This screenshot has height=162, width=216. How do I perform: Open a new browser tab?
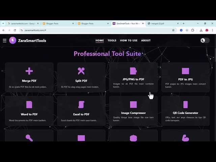(184, 24)
